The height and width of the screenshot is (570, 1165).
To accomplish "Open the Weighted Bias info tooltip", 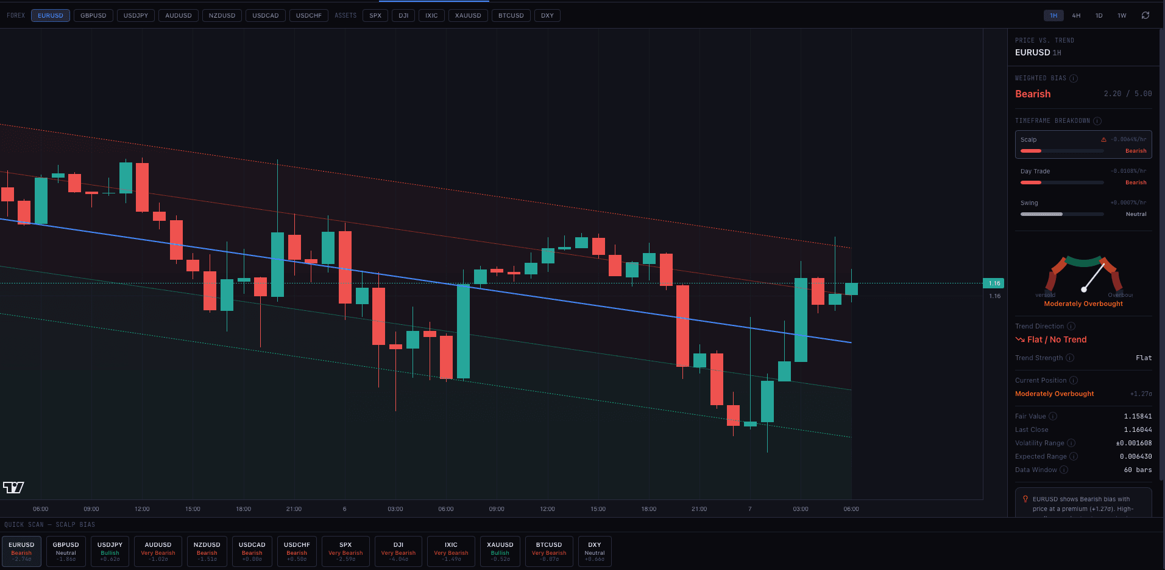I will click(1074, 78).
